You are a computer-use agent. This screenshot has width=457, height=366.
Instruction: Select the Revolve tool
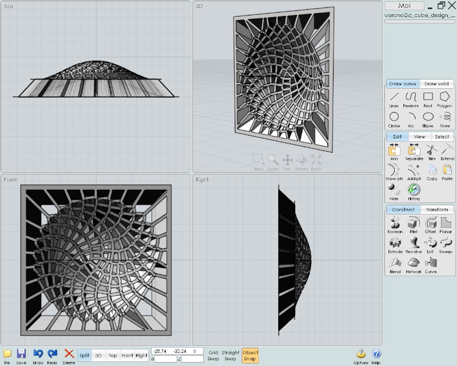(414, 244)
